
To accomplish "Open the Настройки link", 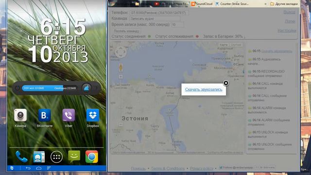I will 287,31.
